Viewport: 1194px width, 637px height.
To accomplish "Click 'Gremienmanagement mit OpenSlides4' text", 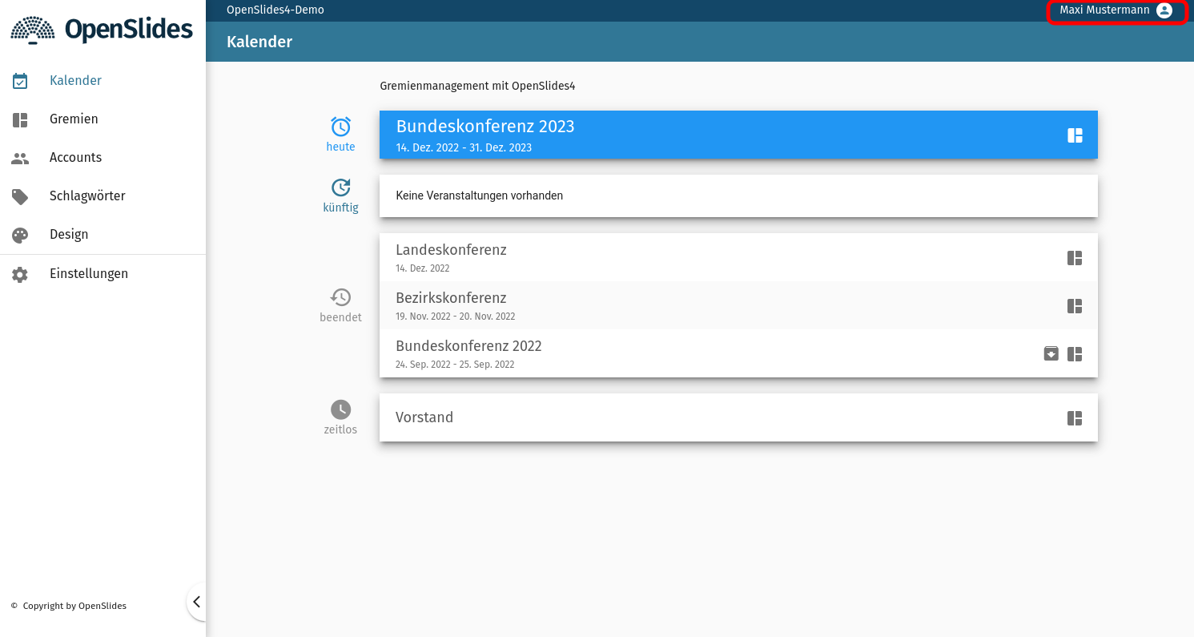I will pyautogui.click(x=477, y=86).
